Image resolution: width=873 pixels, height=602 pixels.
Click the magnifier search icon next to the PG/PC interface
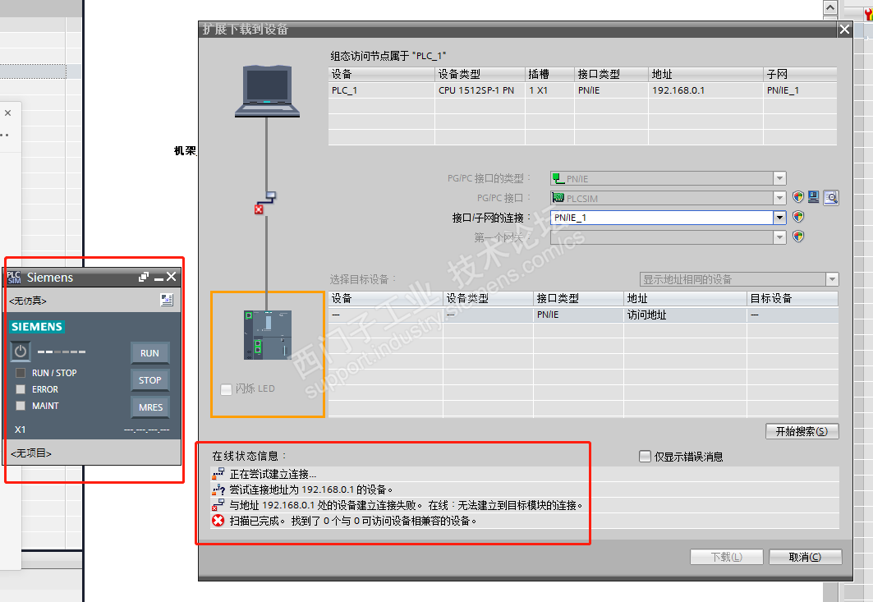tap(830, 198)
